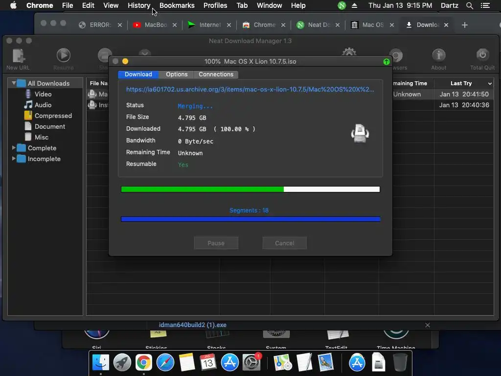Open the Chrome File menu
501x376 pixels.
(68, 5)
